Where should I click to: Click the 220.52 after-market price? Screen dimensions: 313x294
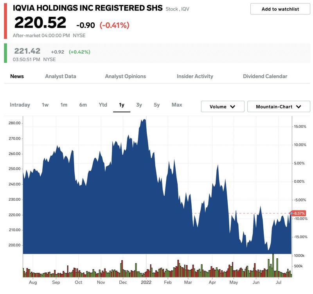(40, 22)
